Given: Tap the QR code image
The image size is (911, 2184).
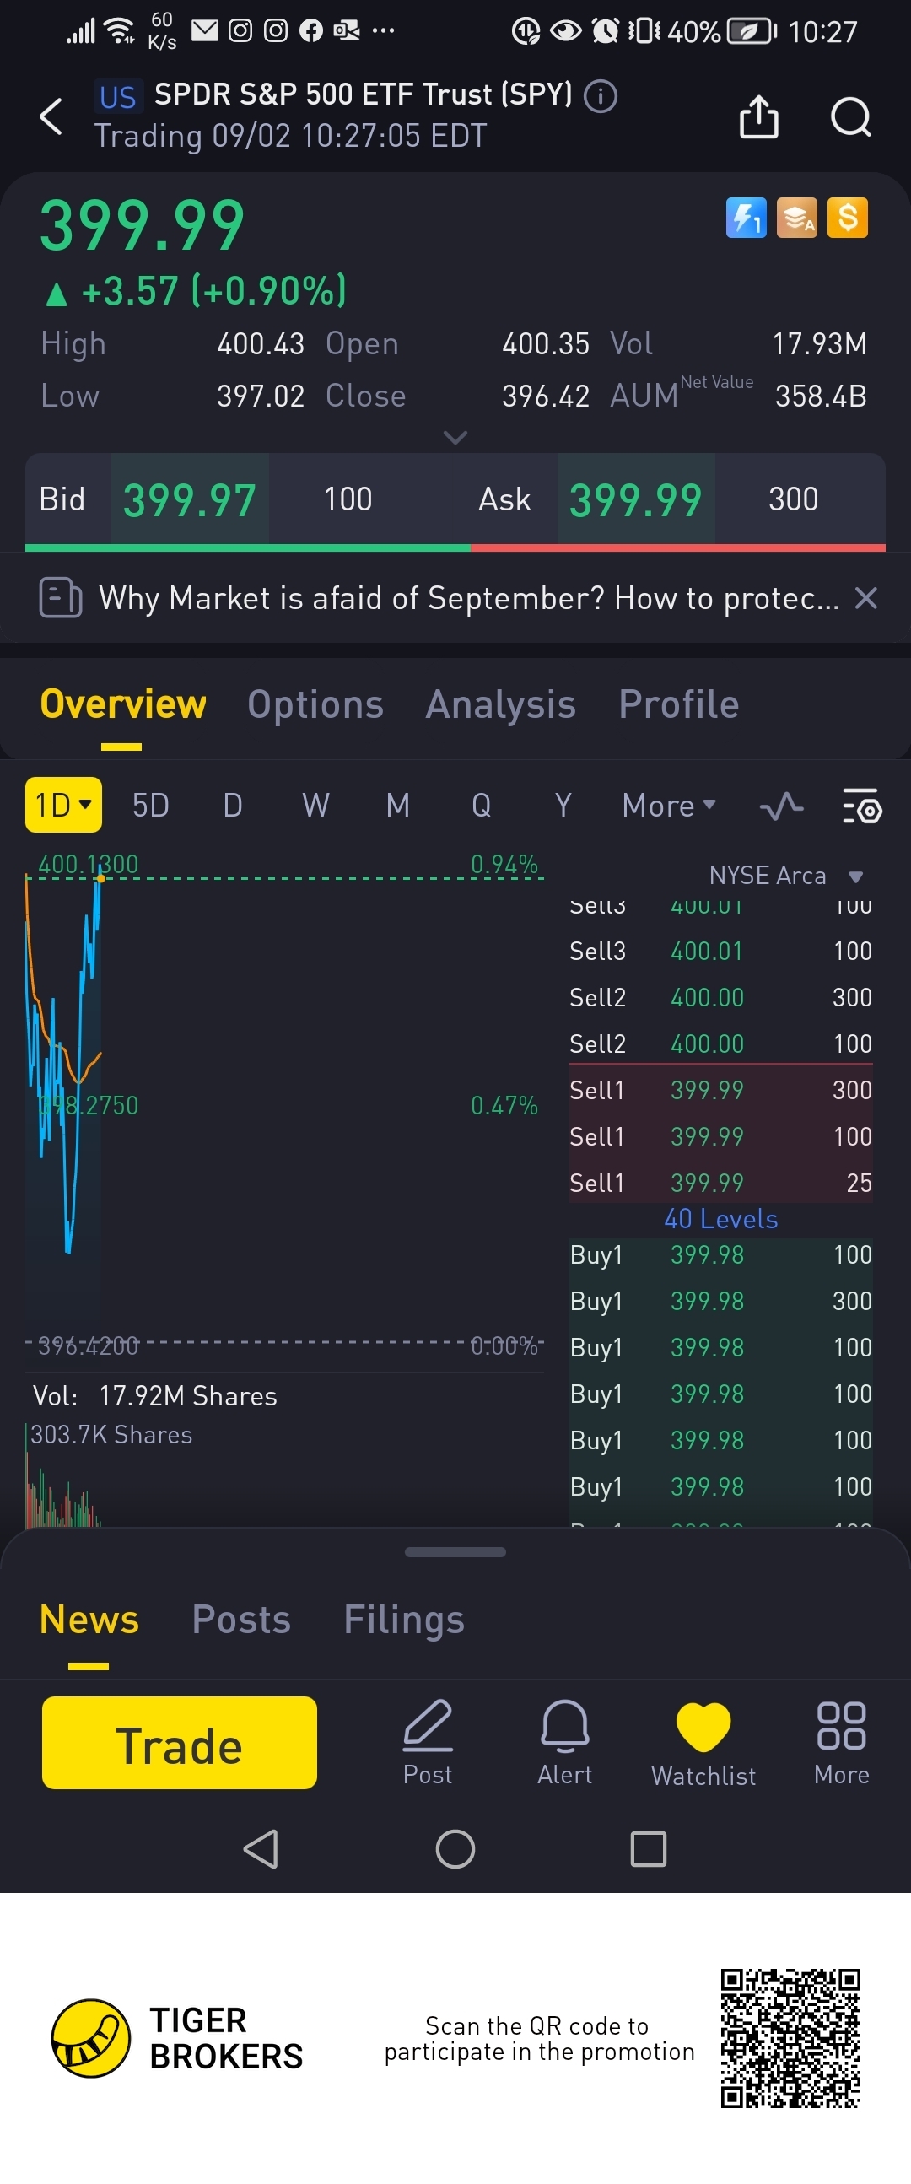Looking at the screenshot, I should [x=790, y=2038].
